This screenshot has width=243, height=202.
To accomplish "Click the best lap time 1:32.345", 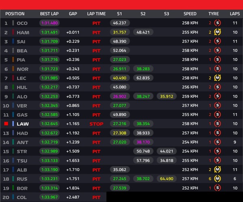I will 49,106.
